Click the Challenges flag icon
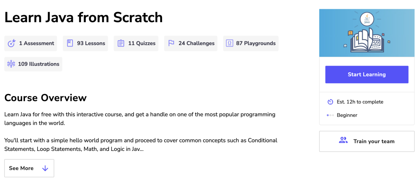This screenshot has width=420, height=183. [x=171, y=43]
